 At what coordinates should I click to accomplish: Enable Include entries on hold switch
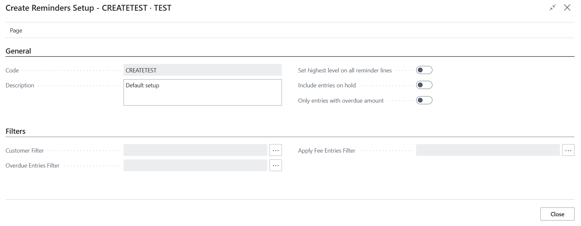click(424, 85)
